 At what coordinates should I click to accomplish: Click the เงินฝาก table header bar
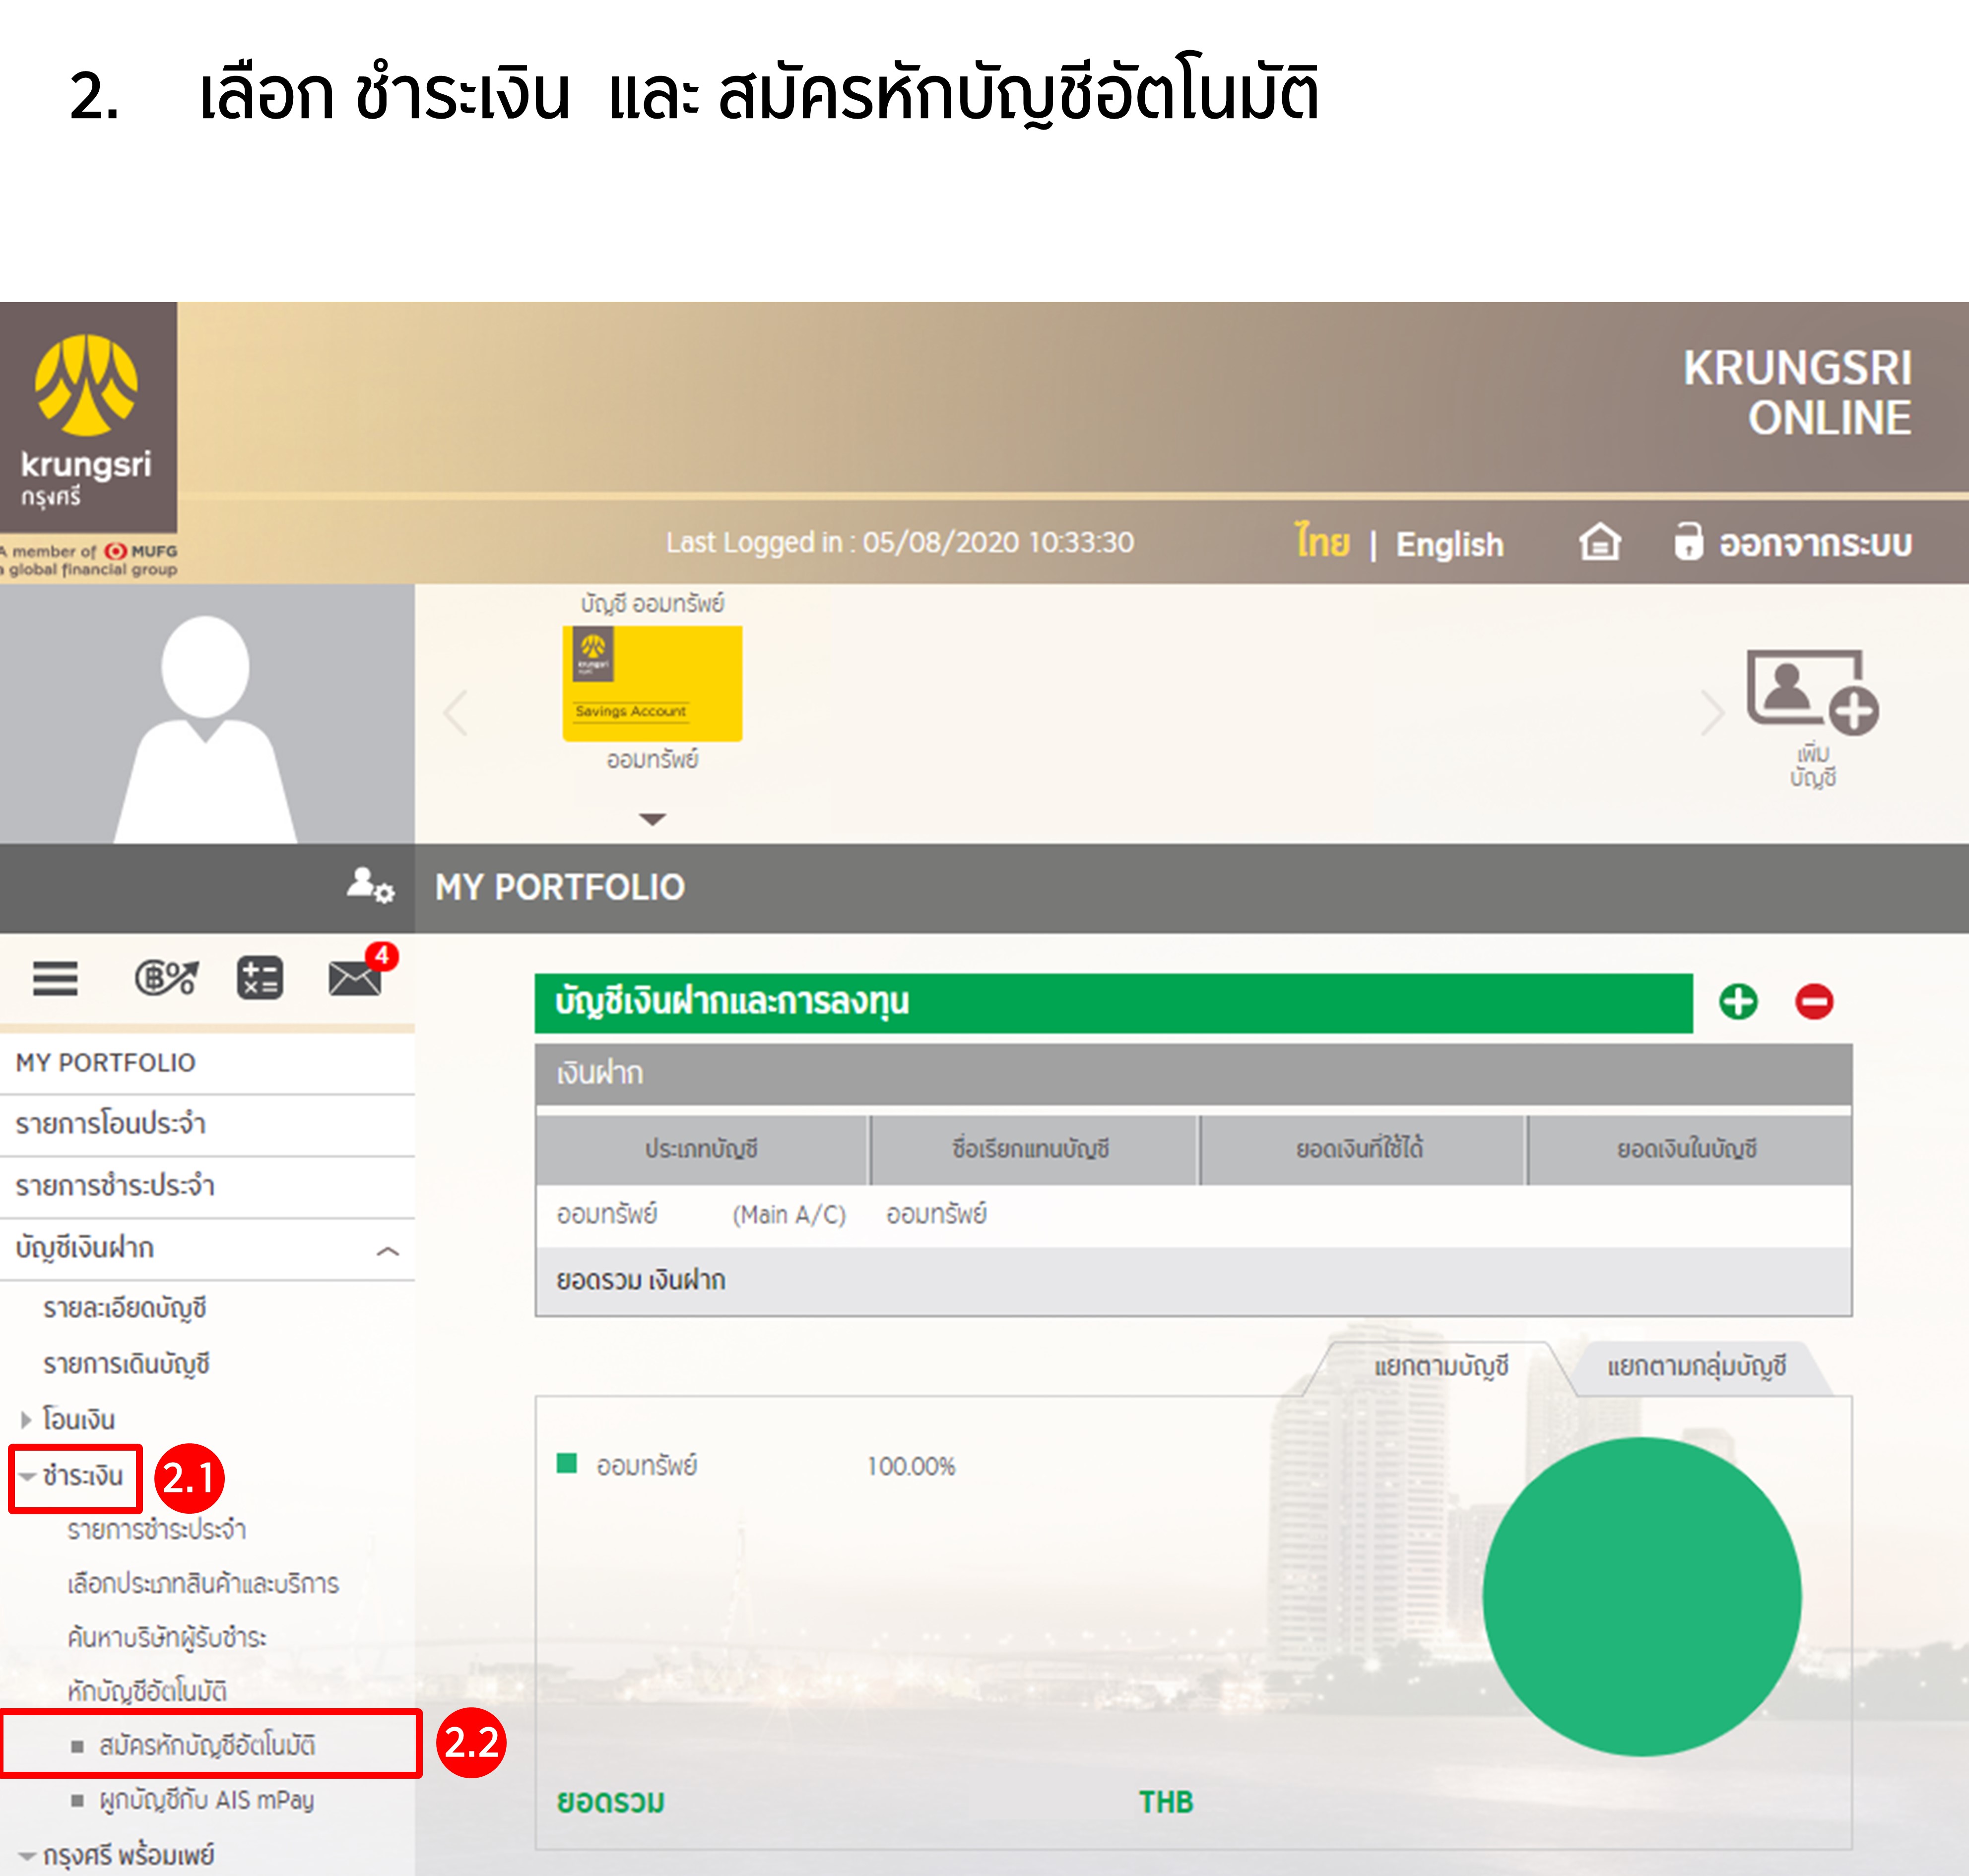click(1193, 1074)
